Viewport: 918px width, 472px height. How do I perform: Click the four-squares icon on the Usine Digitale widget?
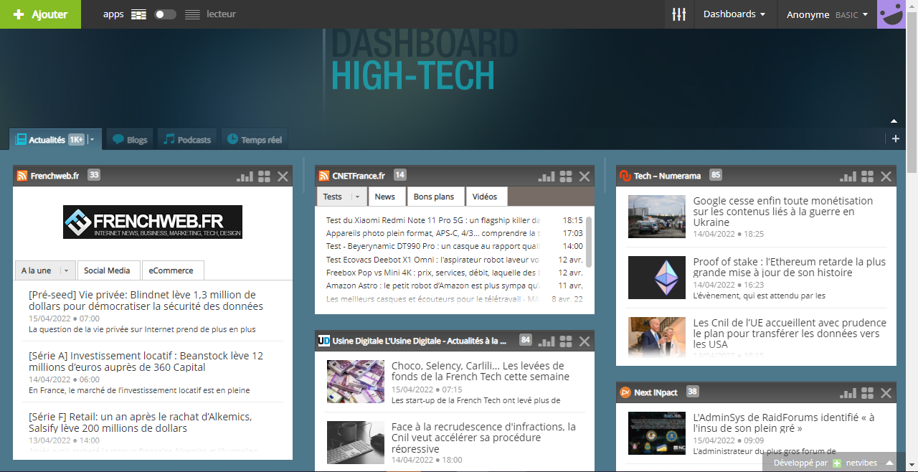point(566,341)
